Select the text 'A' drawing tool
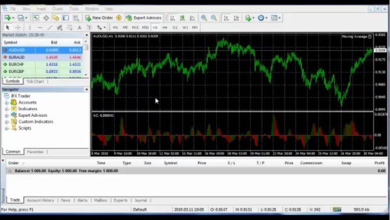This screenshot has width=390, height=220. click(x=79, y=27)
